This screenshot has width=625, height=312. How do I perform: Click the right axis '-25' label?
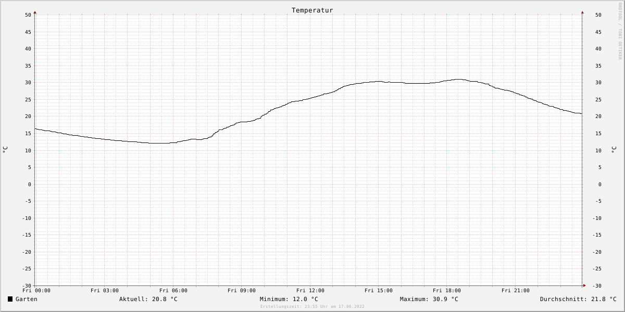pyautogui.click(x=596, y=269)
